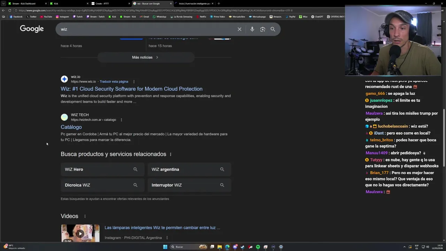Open the WhatsApp bookmark
446x251 pixels.
point(160,17)
